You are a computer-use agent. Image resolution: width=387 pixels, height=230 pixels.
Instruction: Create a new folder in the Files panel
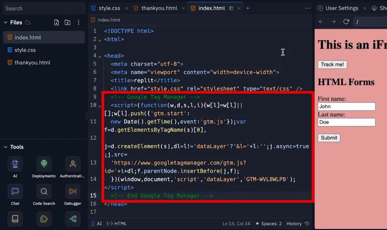tap(67, 22)
